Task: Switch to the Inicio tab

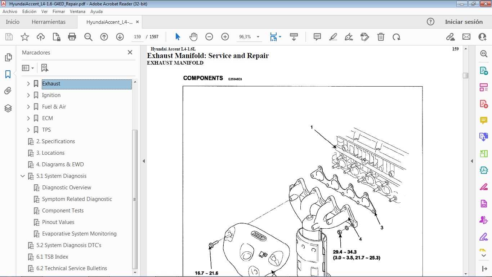Action: point(13,22)
